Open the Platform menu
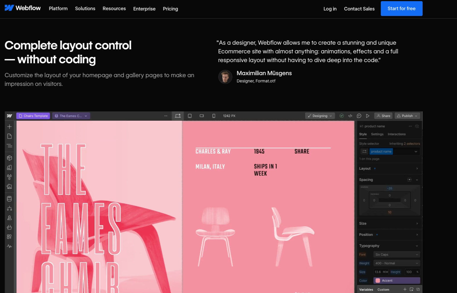The width and height of the screenshot is (457, 293). point(58,9)
